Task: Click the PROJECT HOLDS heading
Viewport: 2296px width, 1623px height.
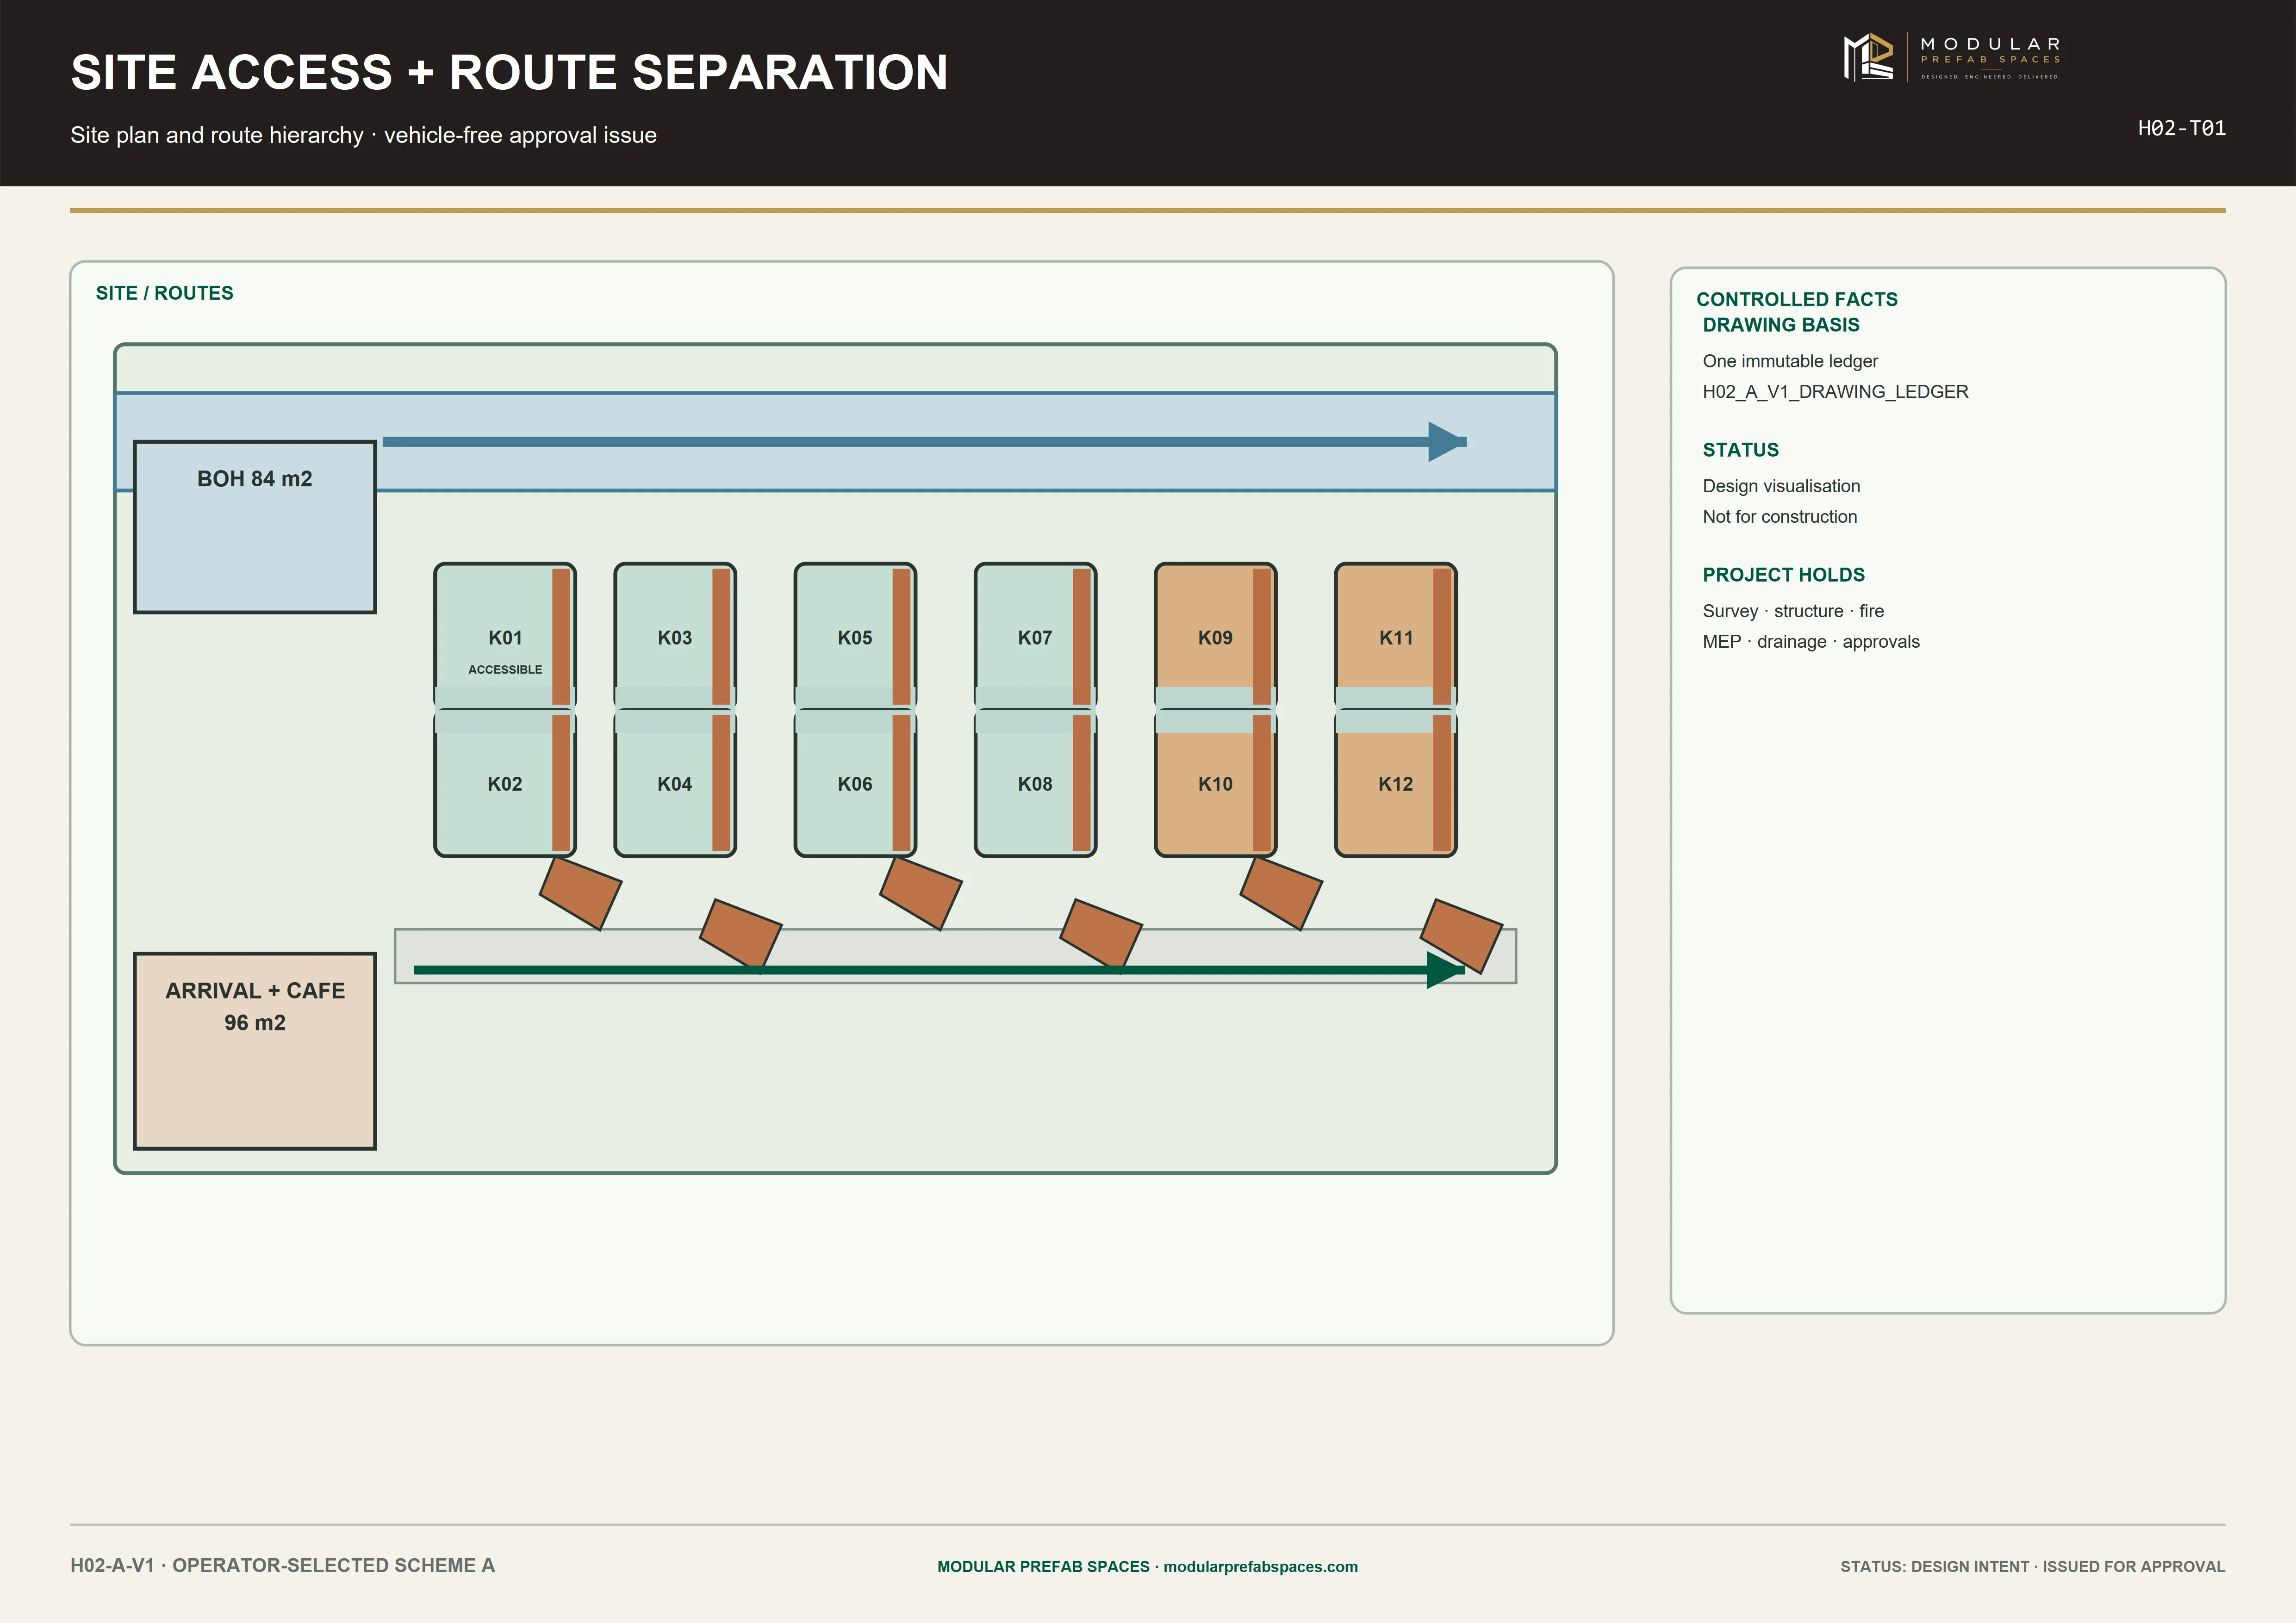Action: click(x=1783, y=575)
